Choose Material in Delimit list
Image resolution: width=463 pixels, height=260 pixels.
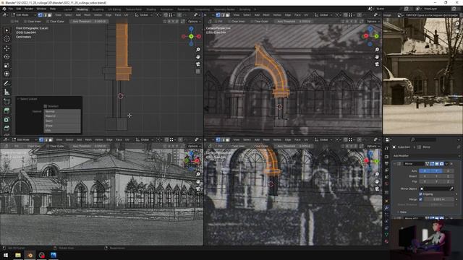pyautogui.click(x=62, y=116)
